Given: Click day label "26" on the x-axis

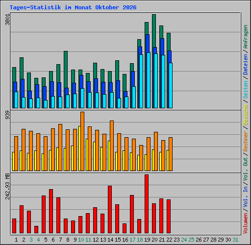Looking at the screenshot, I should (x=199, y=240).
